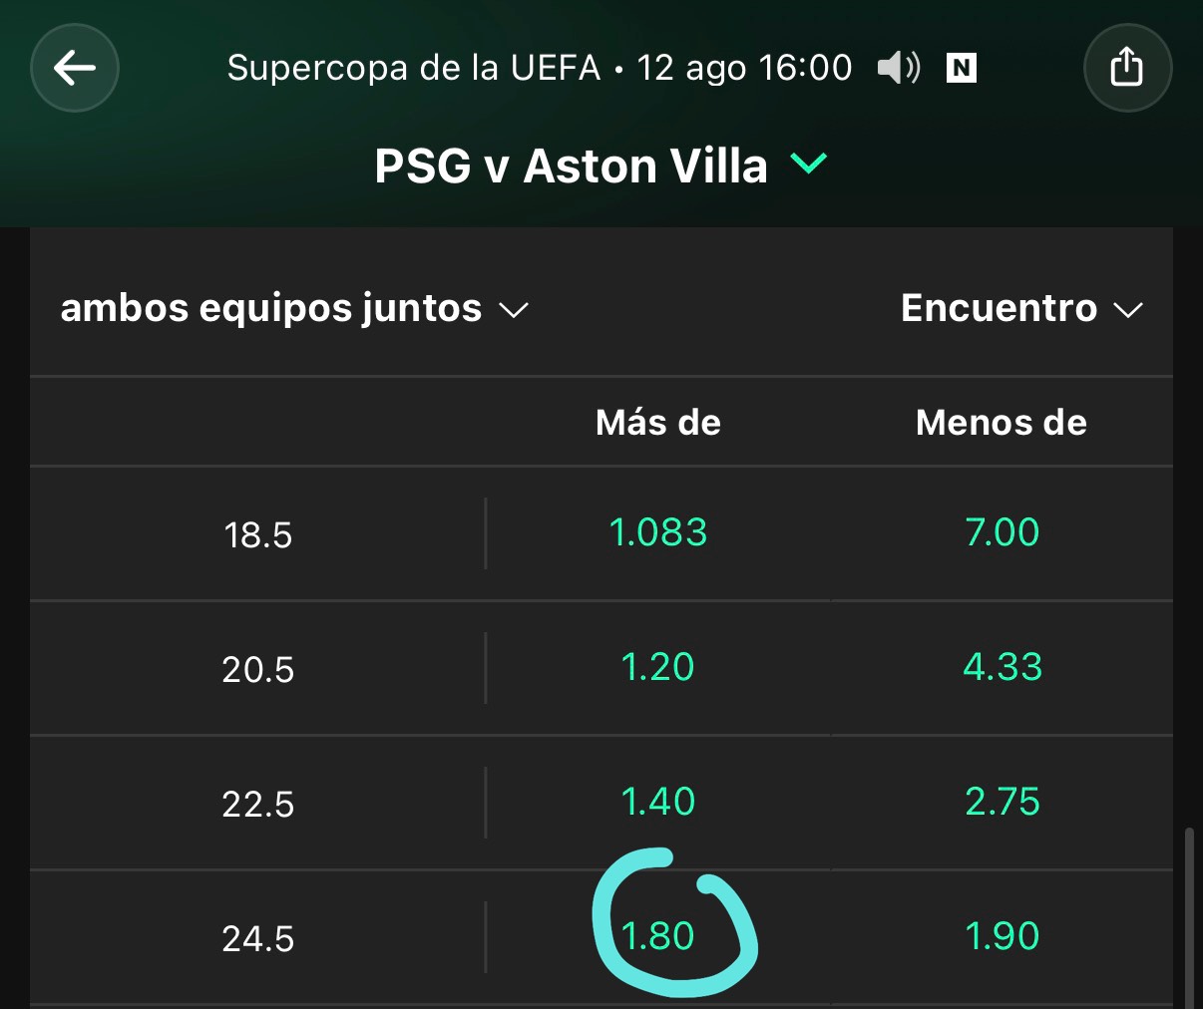The height and width of the screenshot is (1009, 1203).
Task: Select Menos de 24.5 at 1.90
Action: (1002, 936)
